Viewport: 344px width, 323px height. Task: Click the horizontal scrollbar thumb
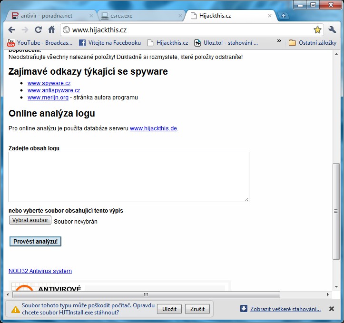[147, 295]
